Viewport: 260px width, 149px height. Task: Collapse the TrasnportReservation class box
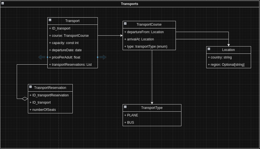click(30, 87)
